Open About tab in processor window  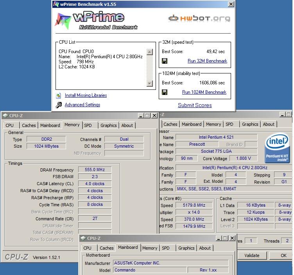[269, 124]
